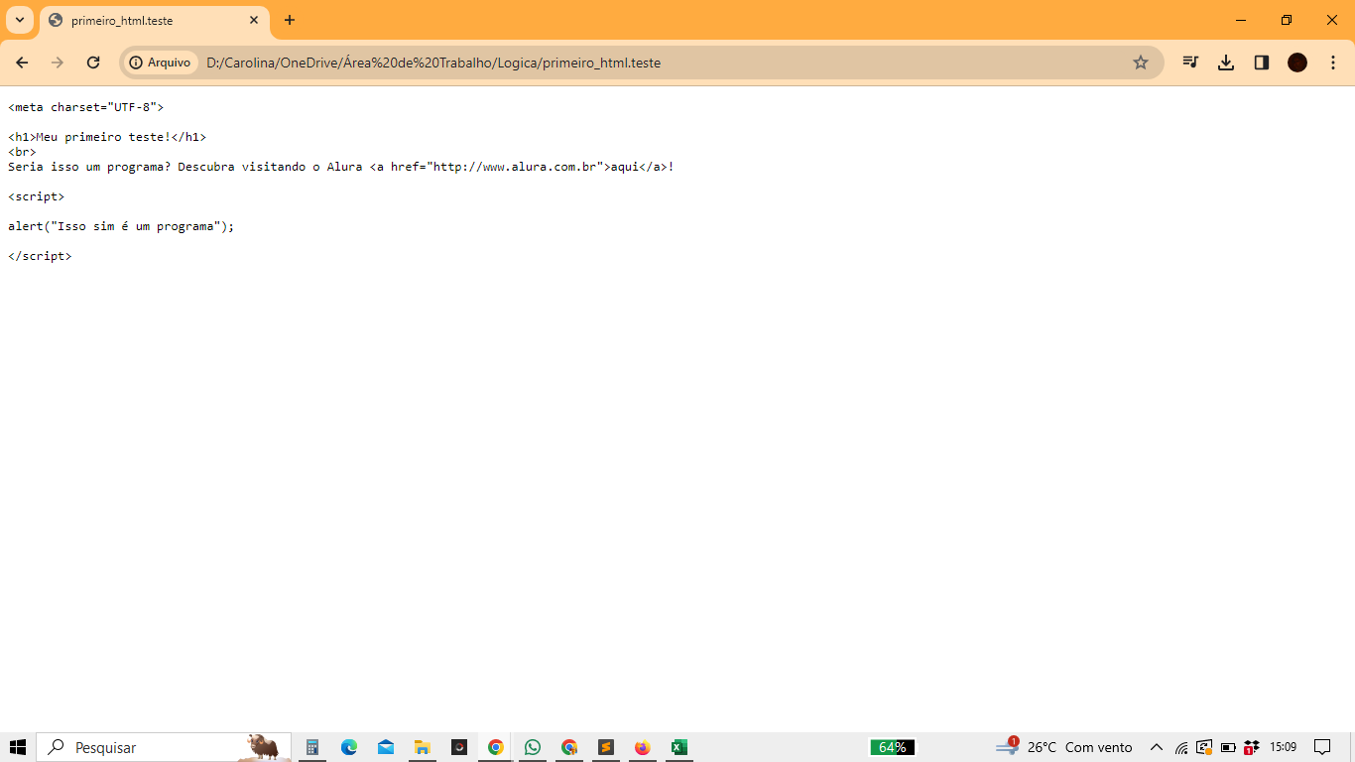Screen dimensions: 1355x762
Task: Open Wi-Fi network tray icon
Action: pyautogui.click(x=1181, y=747)
